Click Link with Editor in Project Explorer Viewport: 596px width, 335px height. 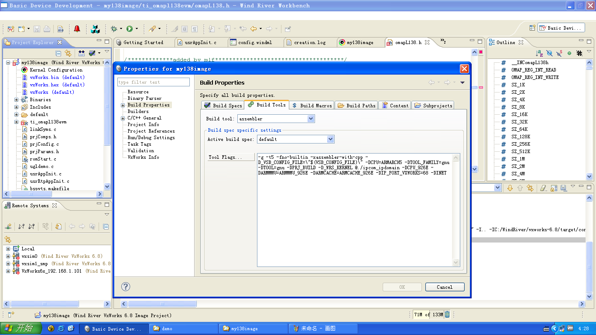tap(68, 53)
